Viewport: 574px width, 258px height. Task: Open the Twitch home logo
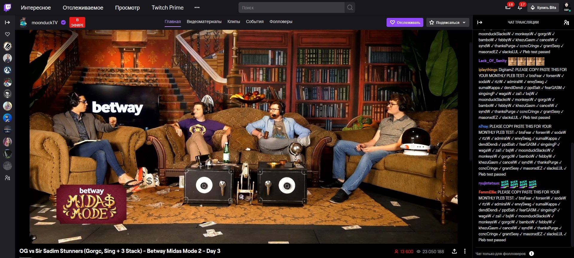pos(7,7)
